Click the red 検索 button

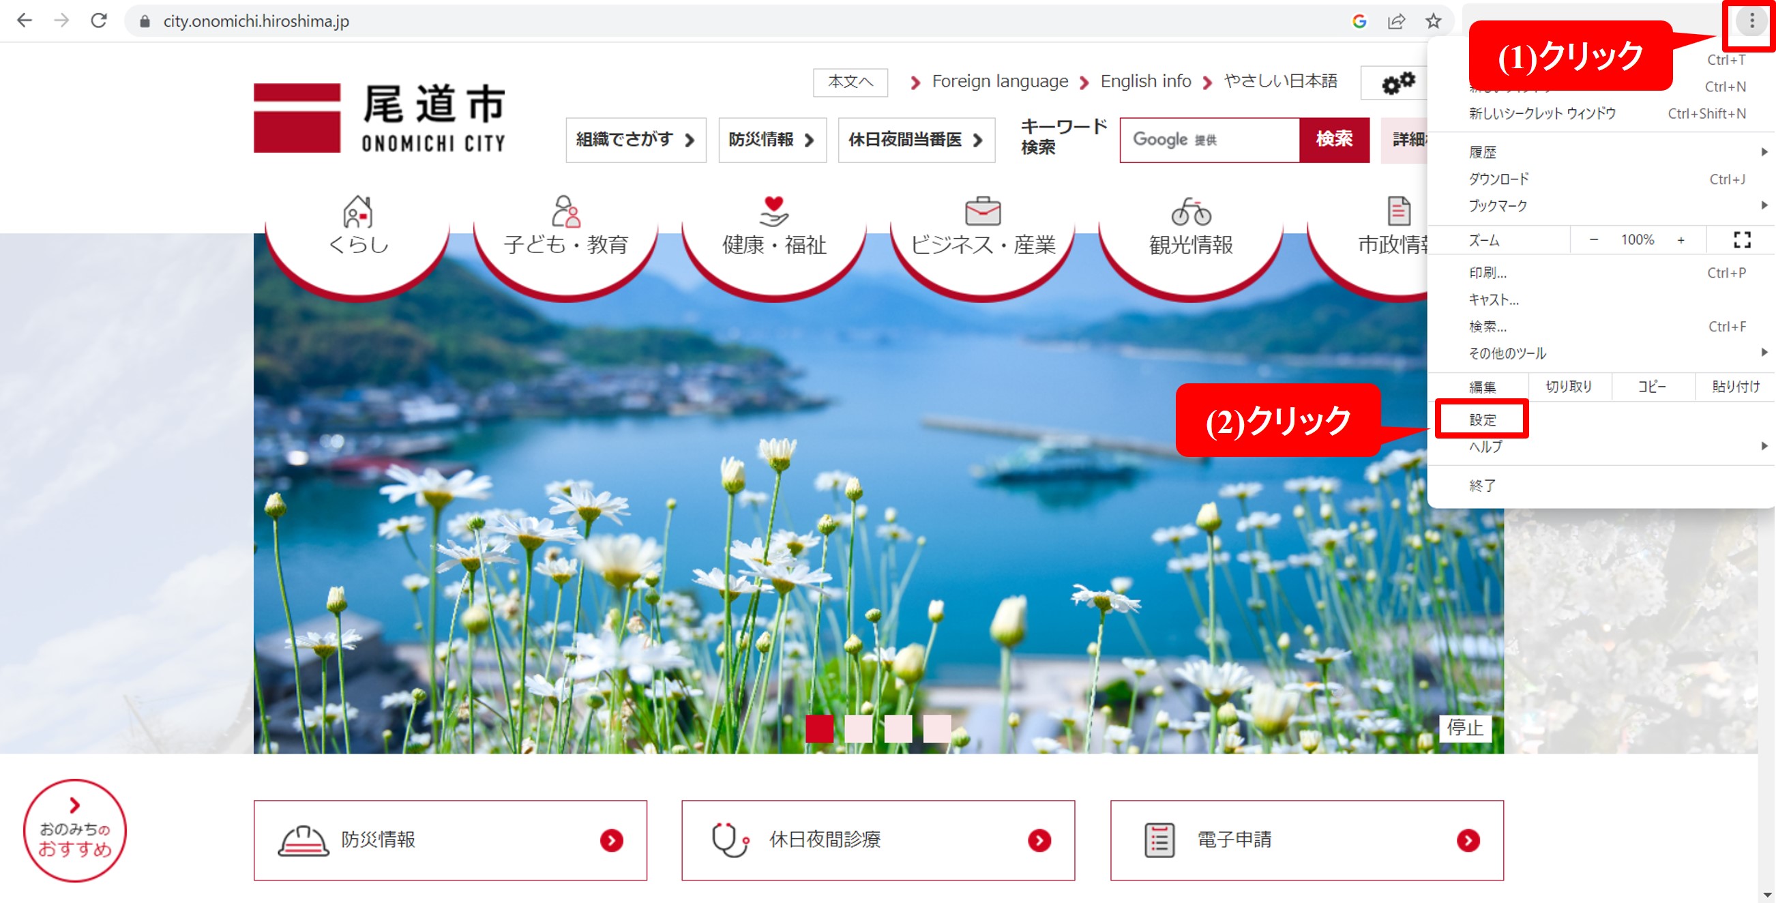tap(1334, 140)
